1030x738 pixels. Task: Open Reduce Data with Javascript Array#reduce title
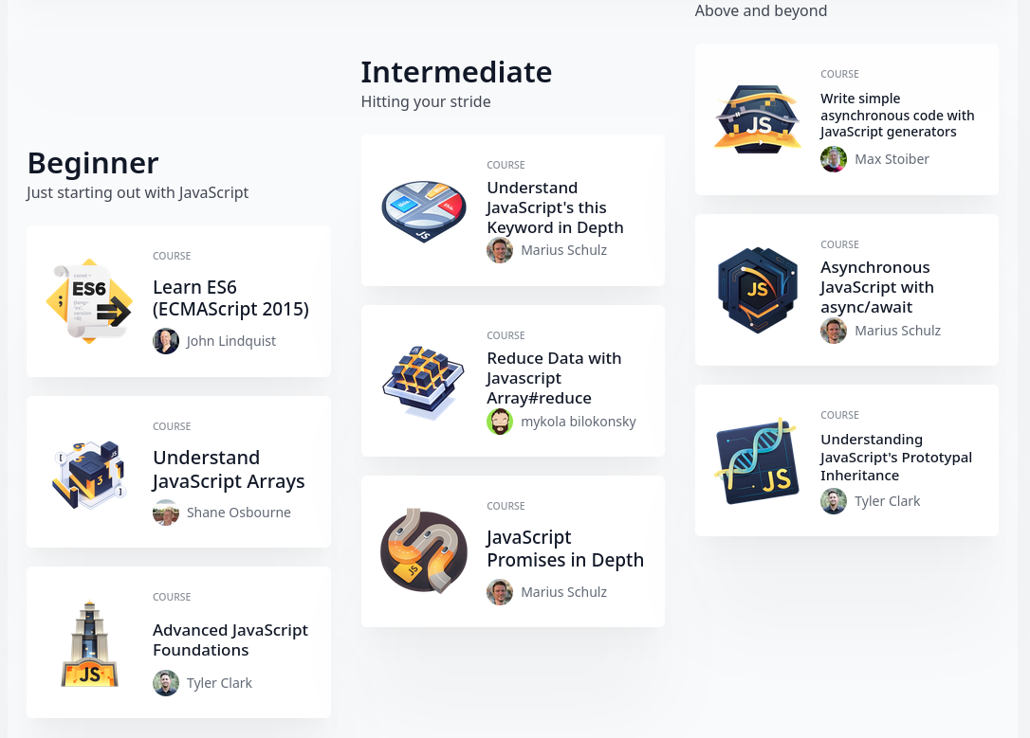tap(554, 378)
